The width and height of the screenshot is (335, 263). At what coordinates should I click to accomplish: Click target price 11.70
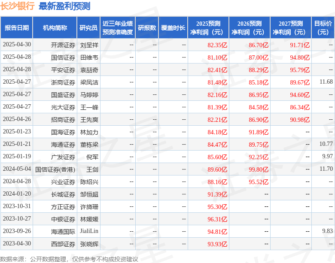tap(326, 169)
